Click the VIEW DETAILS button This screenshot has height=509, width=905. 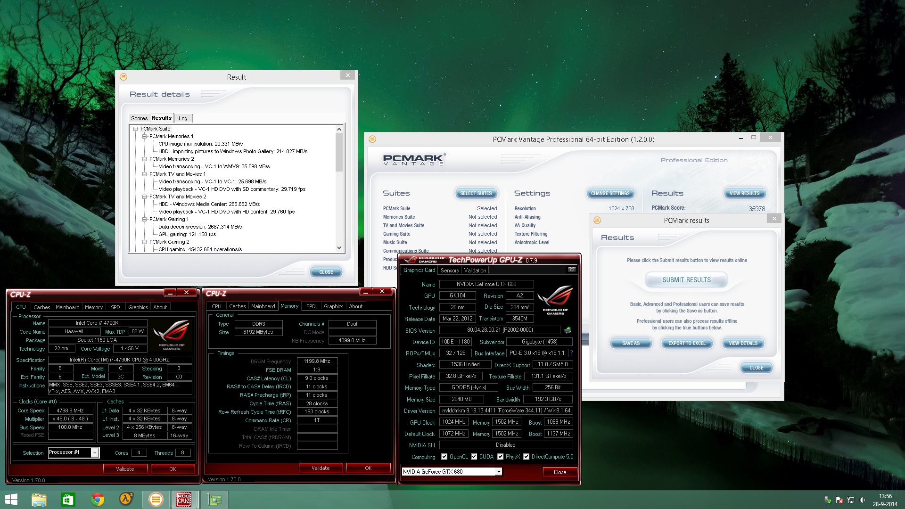tap(743, 343)
